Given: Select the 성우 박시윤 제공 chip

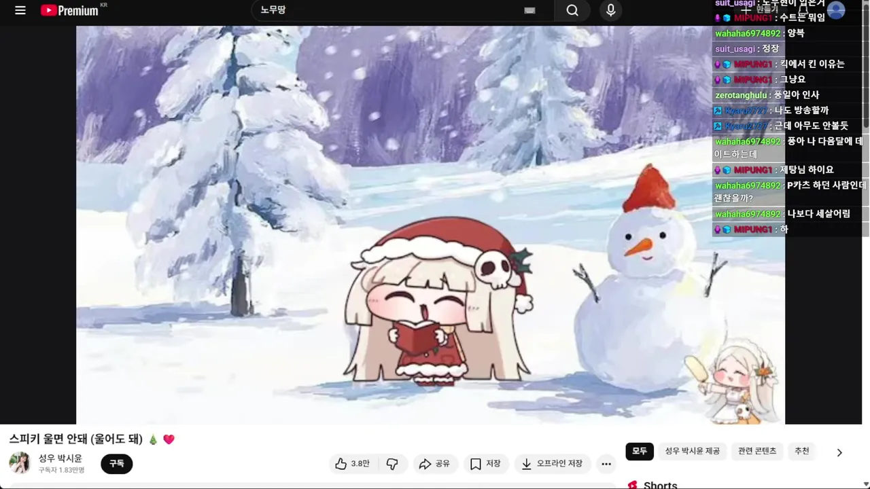Looking at the screenshot, I should point(692,452).
